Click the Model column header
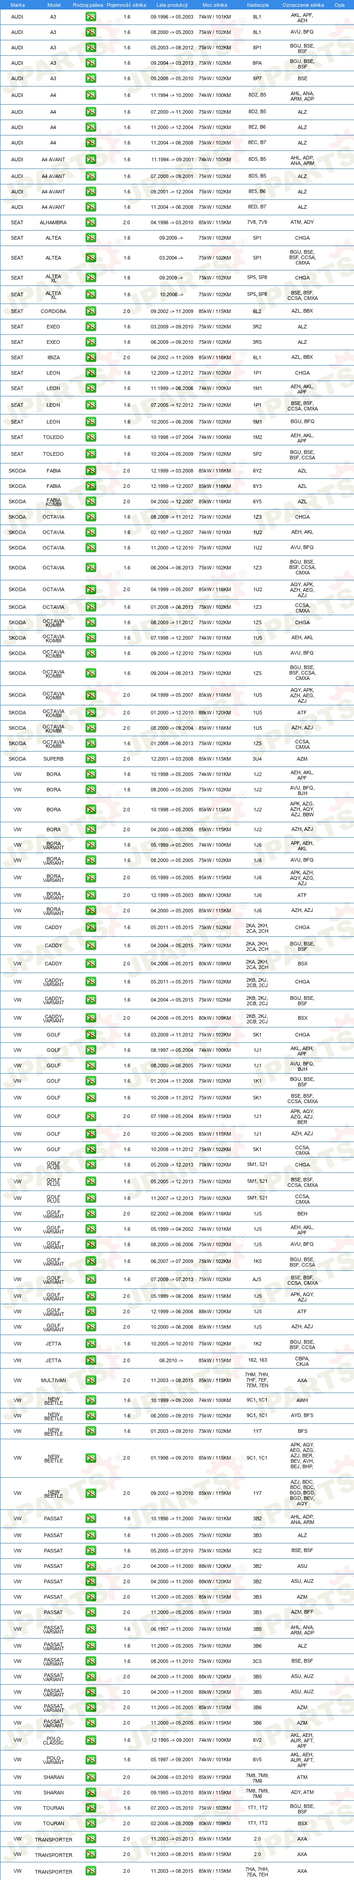 tap(53, 5)
